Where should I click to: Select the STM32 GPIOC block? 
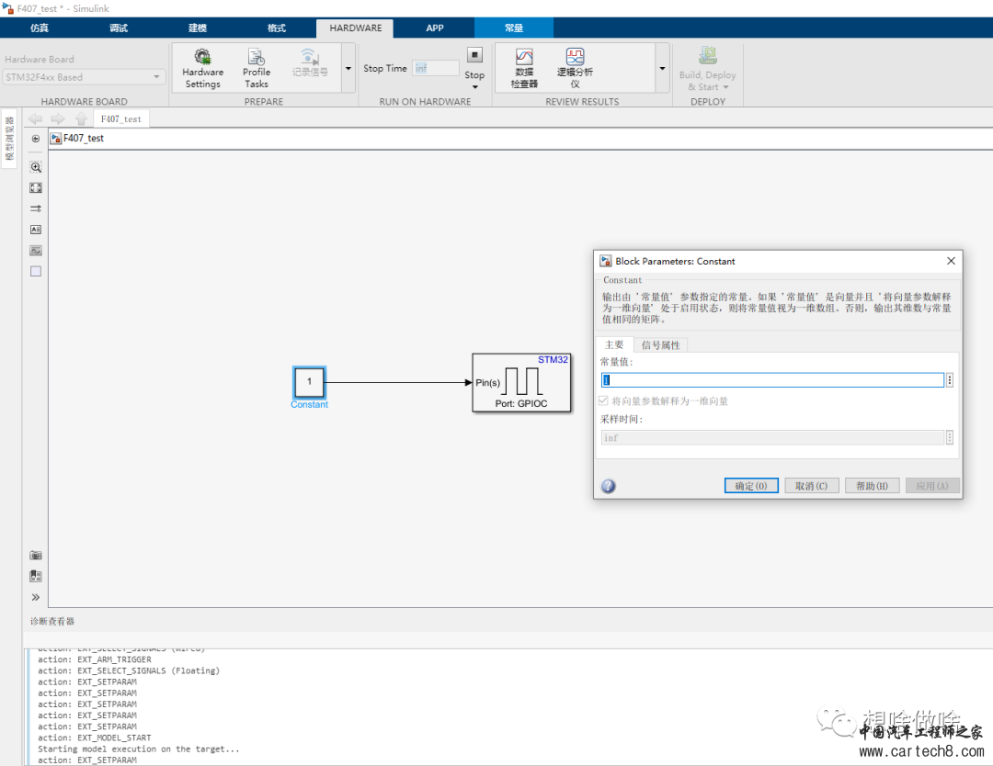click(x=521, y=383)
